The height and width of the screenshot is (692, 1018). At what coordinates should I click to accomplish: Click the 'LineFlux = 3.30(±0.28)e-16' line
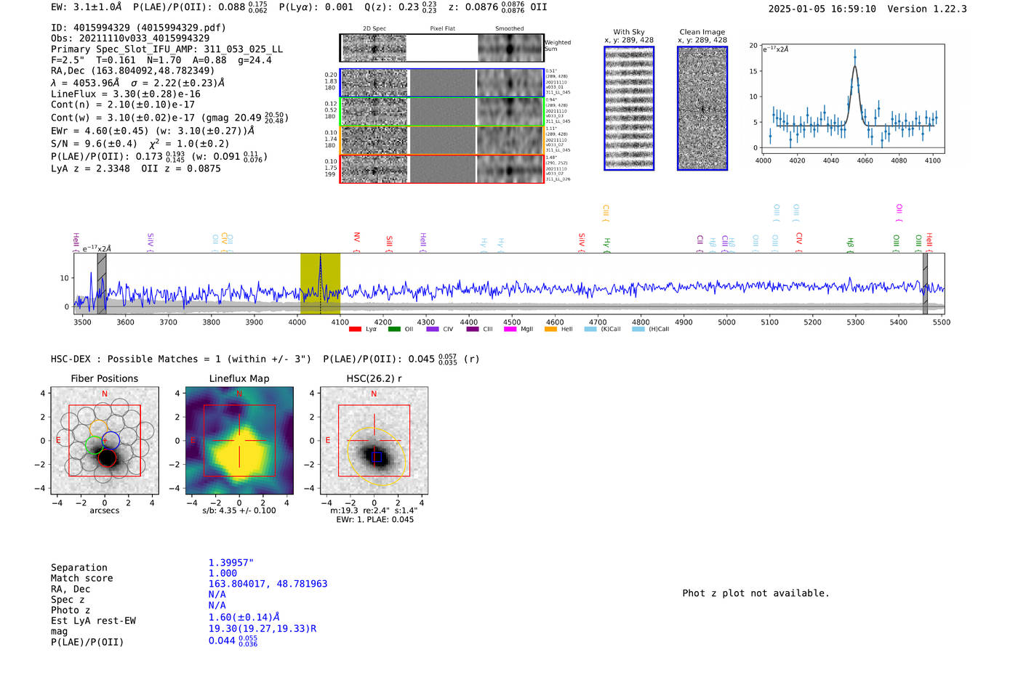click(126, 94)
